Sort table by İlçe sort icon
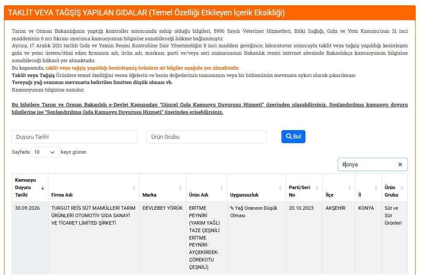421x275 pixels. click(x=350, y=188)
